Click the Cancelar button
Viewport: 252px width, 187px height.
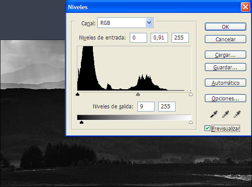(x=225, y=39)
